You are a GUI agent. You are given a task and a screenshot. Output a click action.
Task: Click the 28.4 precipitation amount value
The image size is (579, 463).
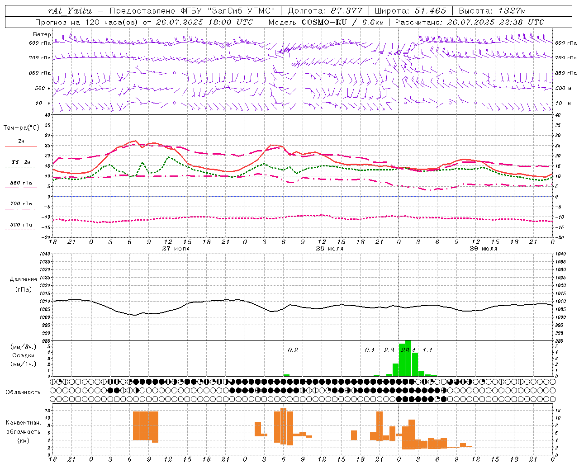point(408,350)
